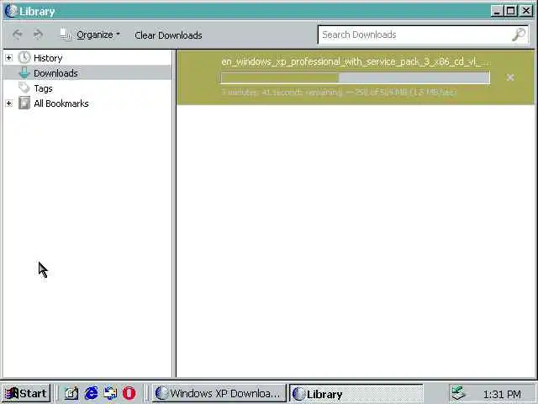Click the magnifying glass search icon

click(519, 35)
